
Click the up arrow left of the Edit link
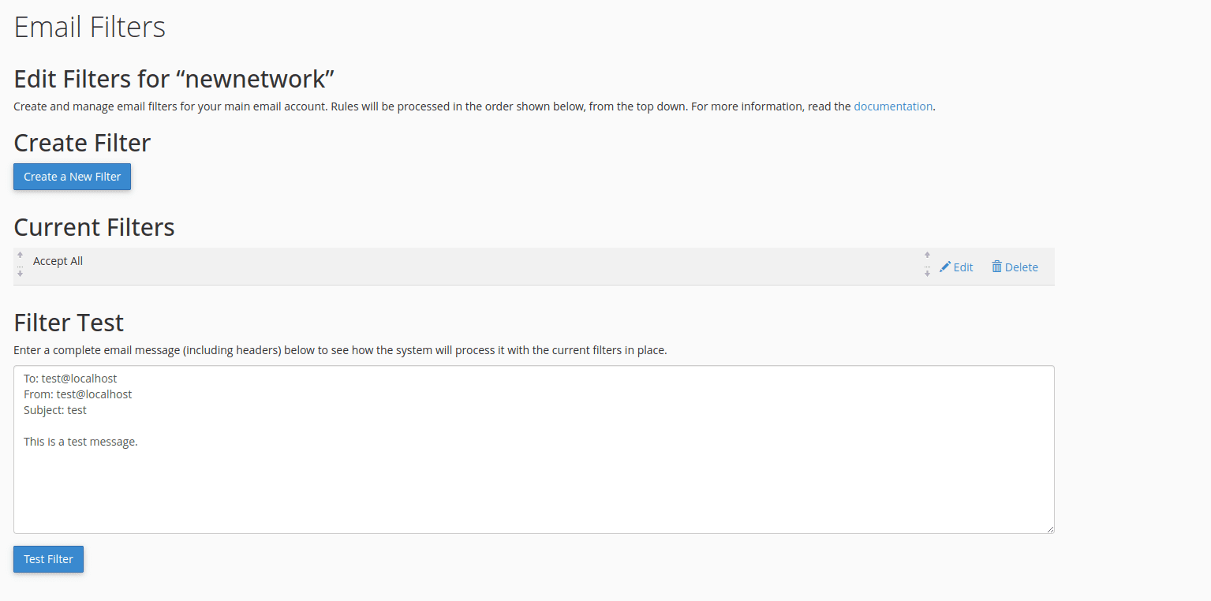(927, 256)
